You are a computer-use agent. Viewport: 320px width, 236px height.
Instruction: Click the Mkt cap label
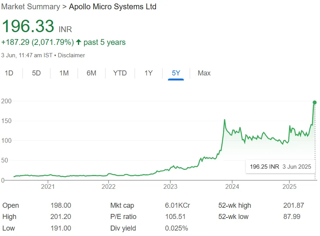coord(122,205)
